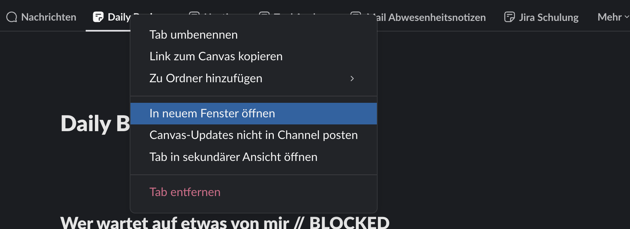630x229 pixels.
Task: Click the Daily tab canvas icon
Action: tap(98, 17)
